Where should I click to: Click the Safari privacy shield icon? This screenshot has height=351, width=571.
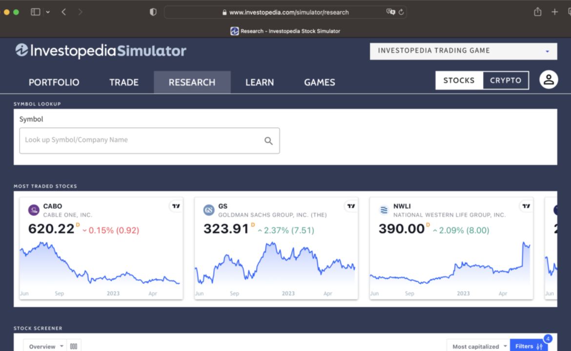(153, 12)
